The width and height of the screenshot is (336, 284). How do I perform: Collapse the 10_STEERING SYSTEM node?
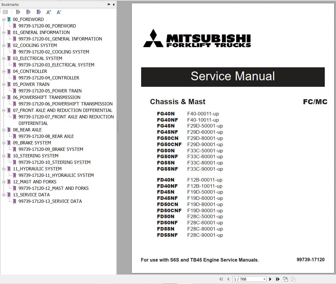pos(4,156)
